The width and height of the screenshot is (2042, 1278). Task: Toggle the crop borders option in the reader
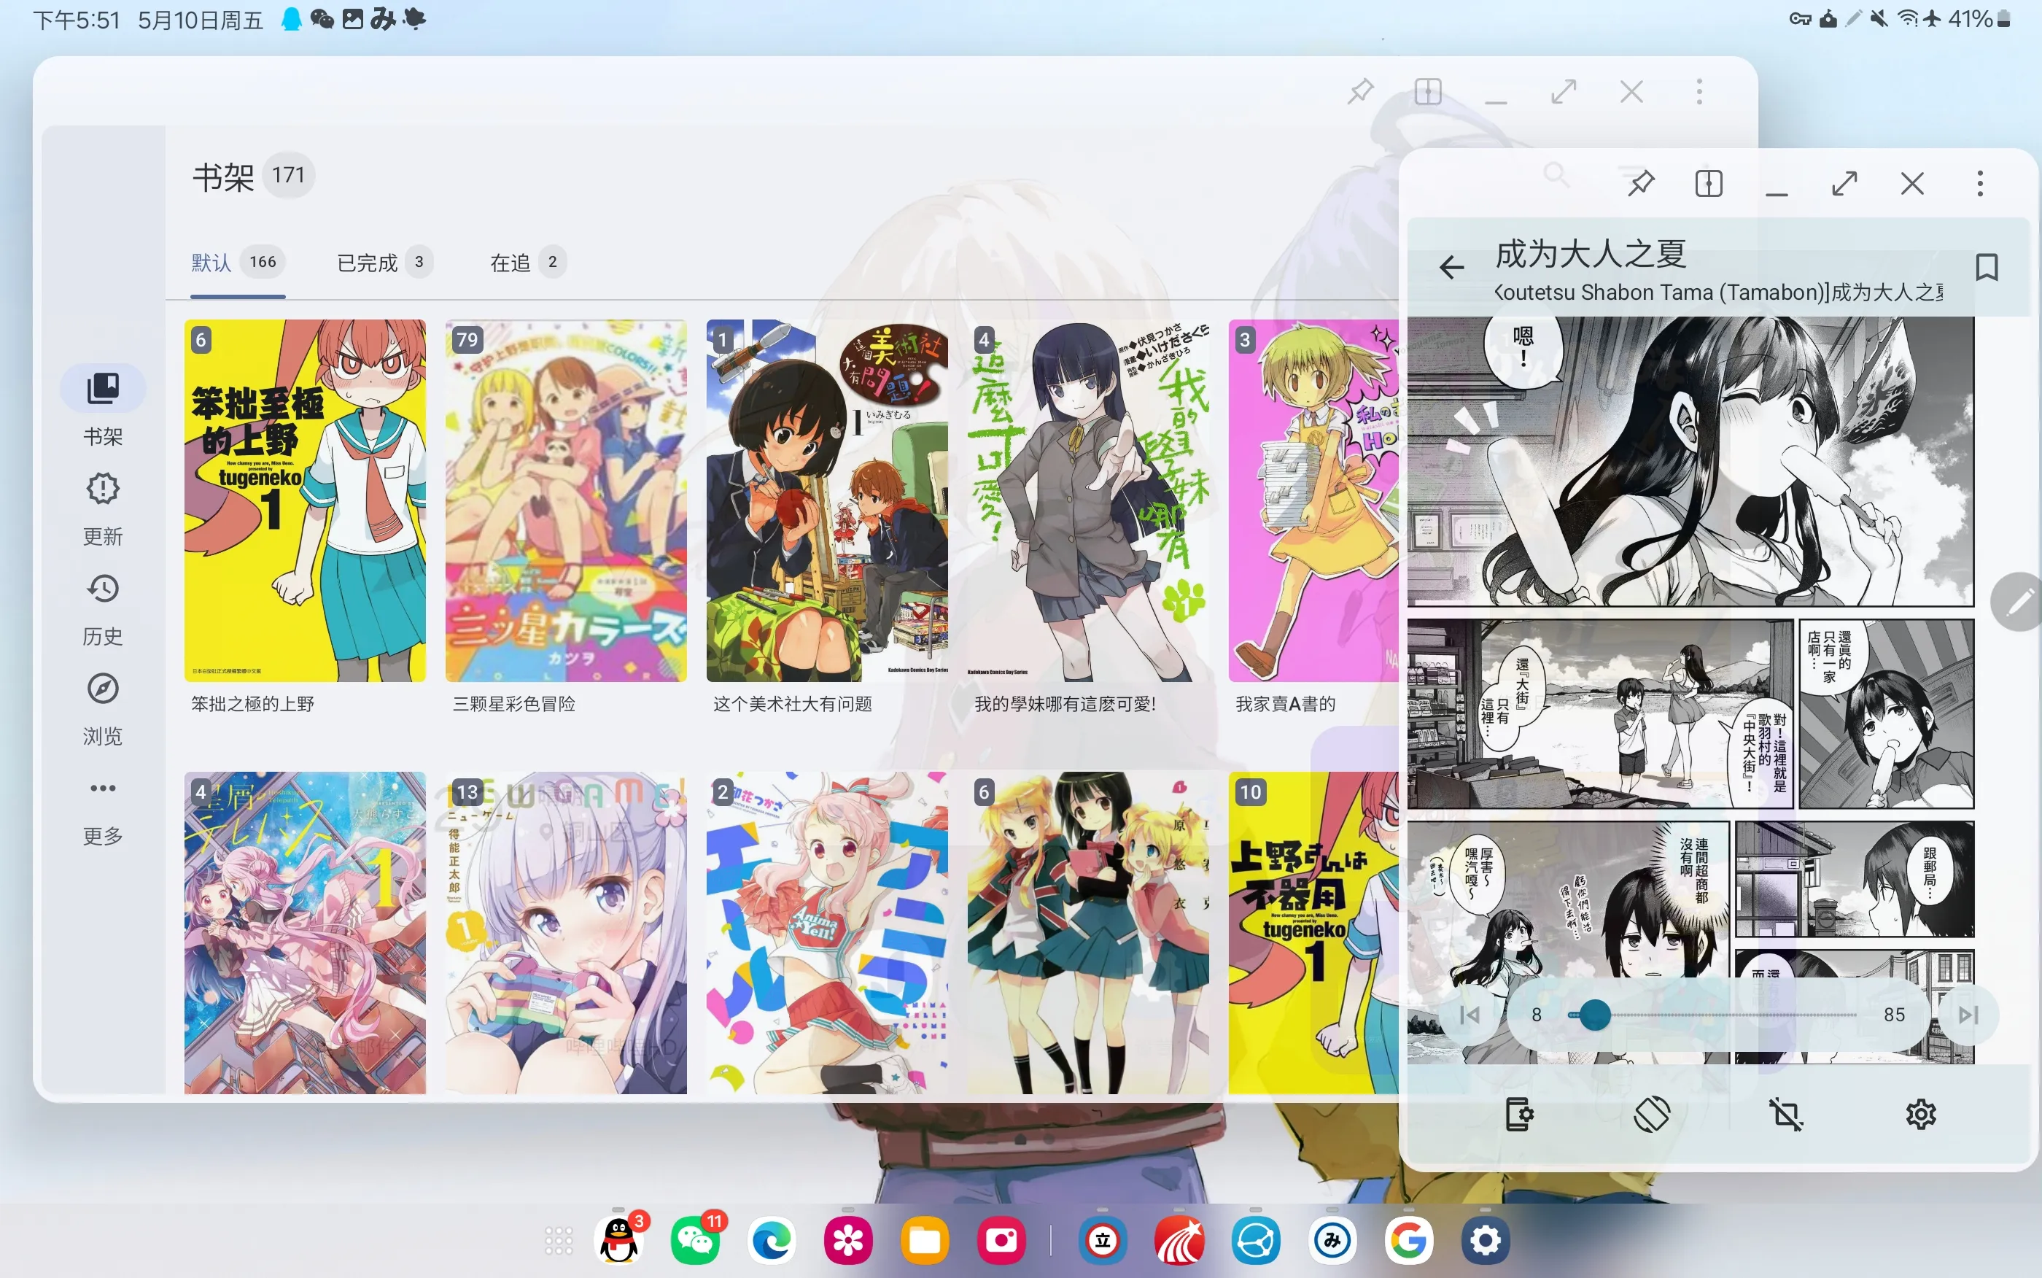click(1787, 1114)
